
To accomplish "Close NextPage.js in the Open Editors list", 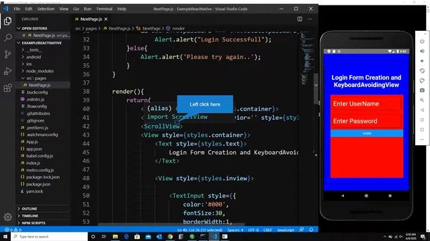I will click(24, 35).
